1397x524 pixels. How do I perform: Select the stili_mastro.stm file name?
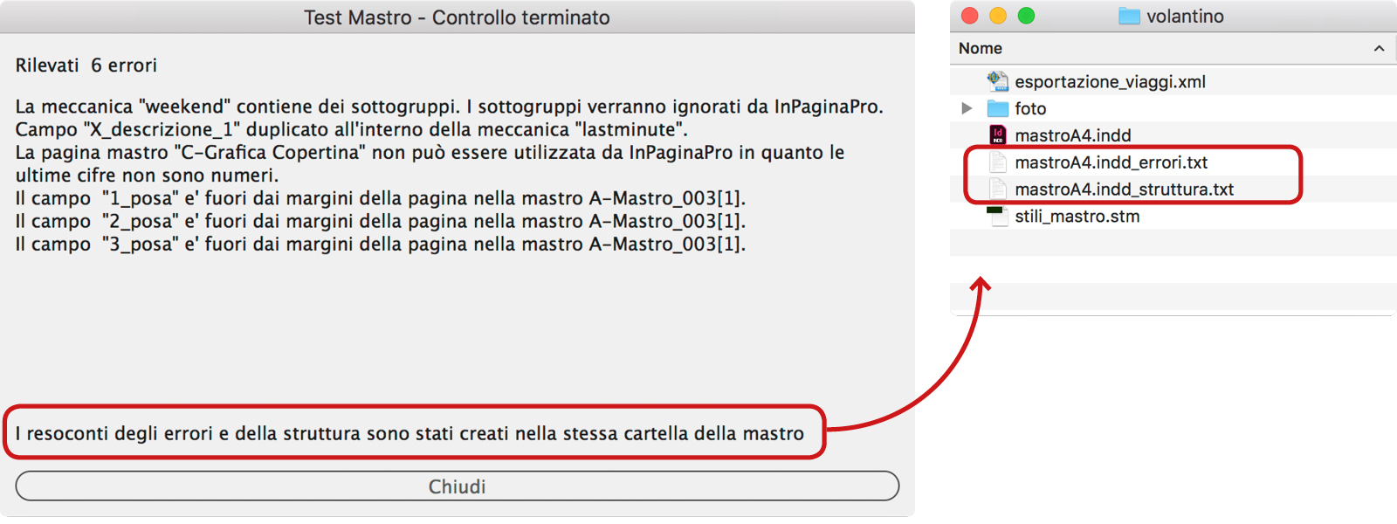pyautogui.click(x=1077, y=217)
